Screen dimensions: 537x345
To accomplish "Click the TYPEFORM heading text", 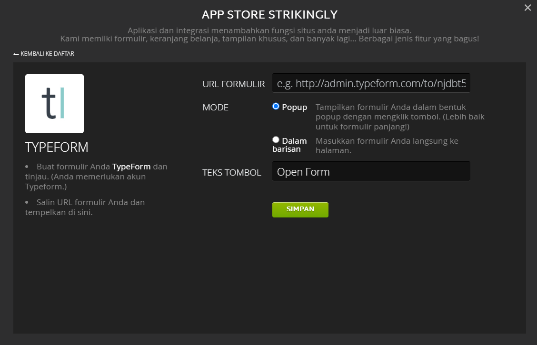I will point(57,147).
